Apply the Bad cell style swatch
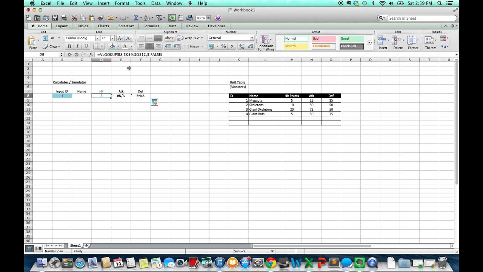483x272 pixels. (324, 39)
